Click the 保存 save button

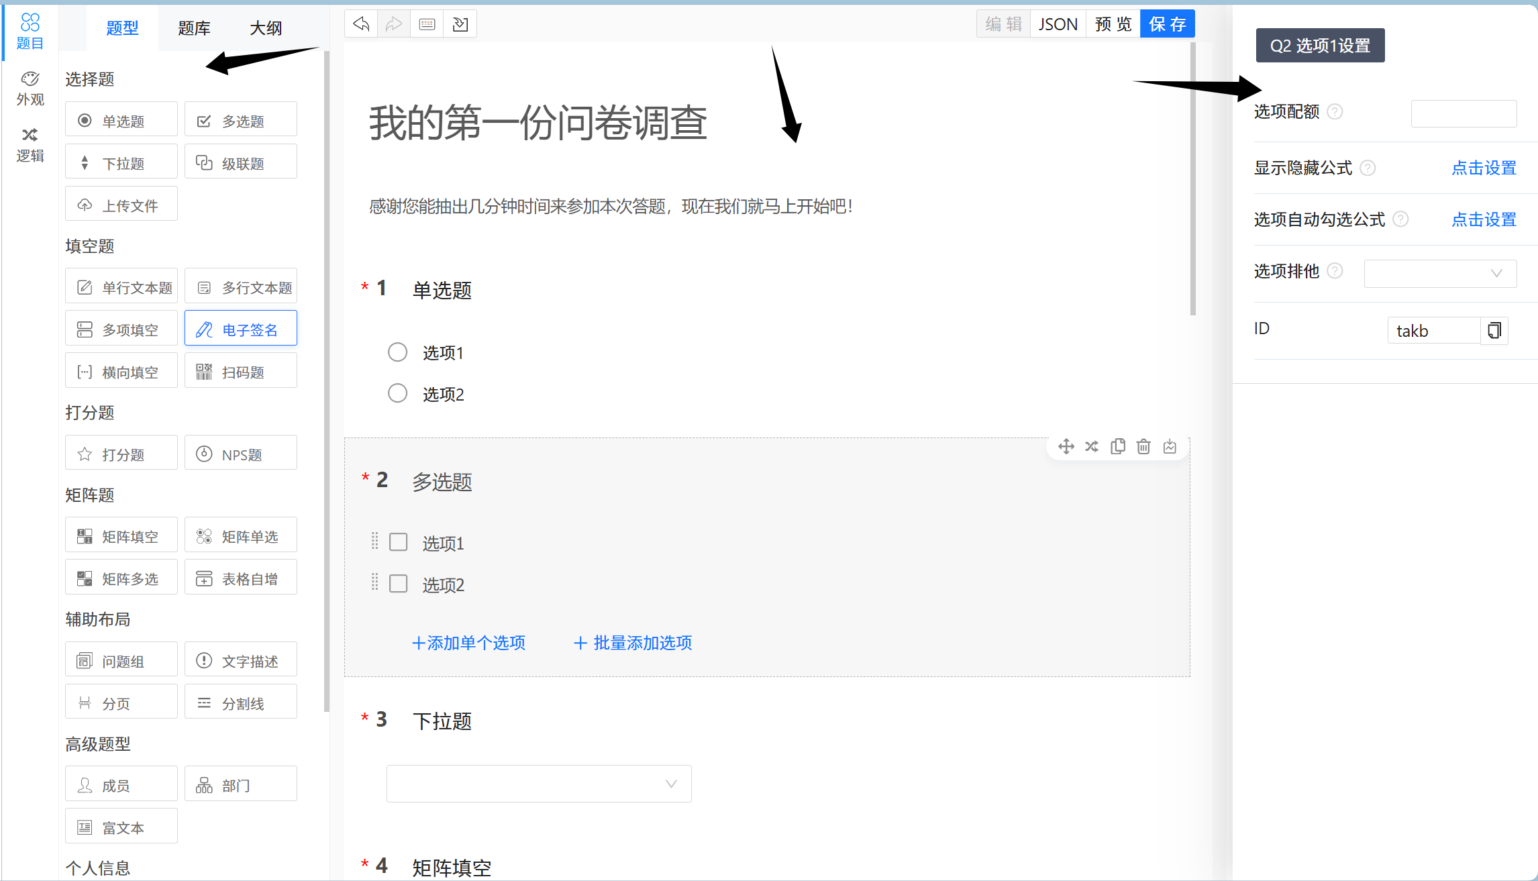point(1167,24)
